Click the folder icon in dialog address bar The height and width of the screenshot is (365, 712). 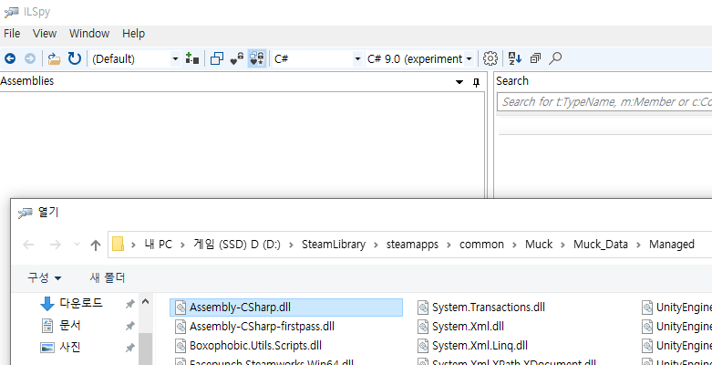119,245
